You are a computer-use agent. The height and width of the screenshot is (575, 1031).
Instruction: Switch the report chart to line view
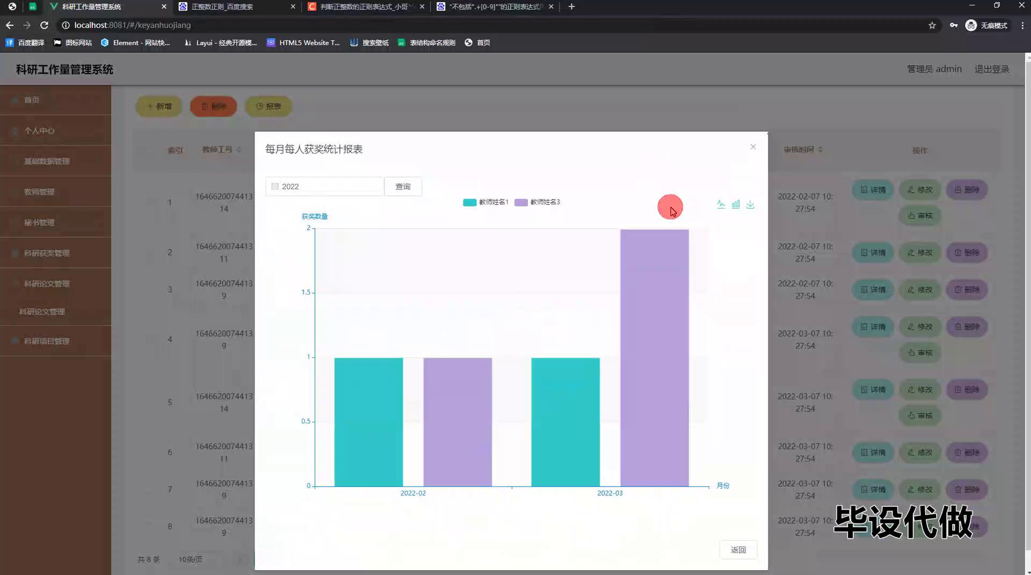point(721,204)
